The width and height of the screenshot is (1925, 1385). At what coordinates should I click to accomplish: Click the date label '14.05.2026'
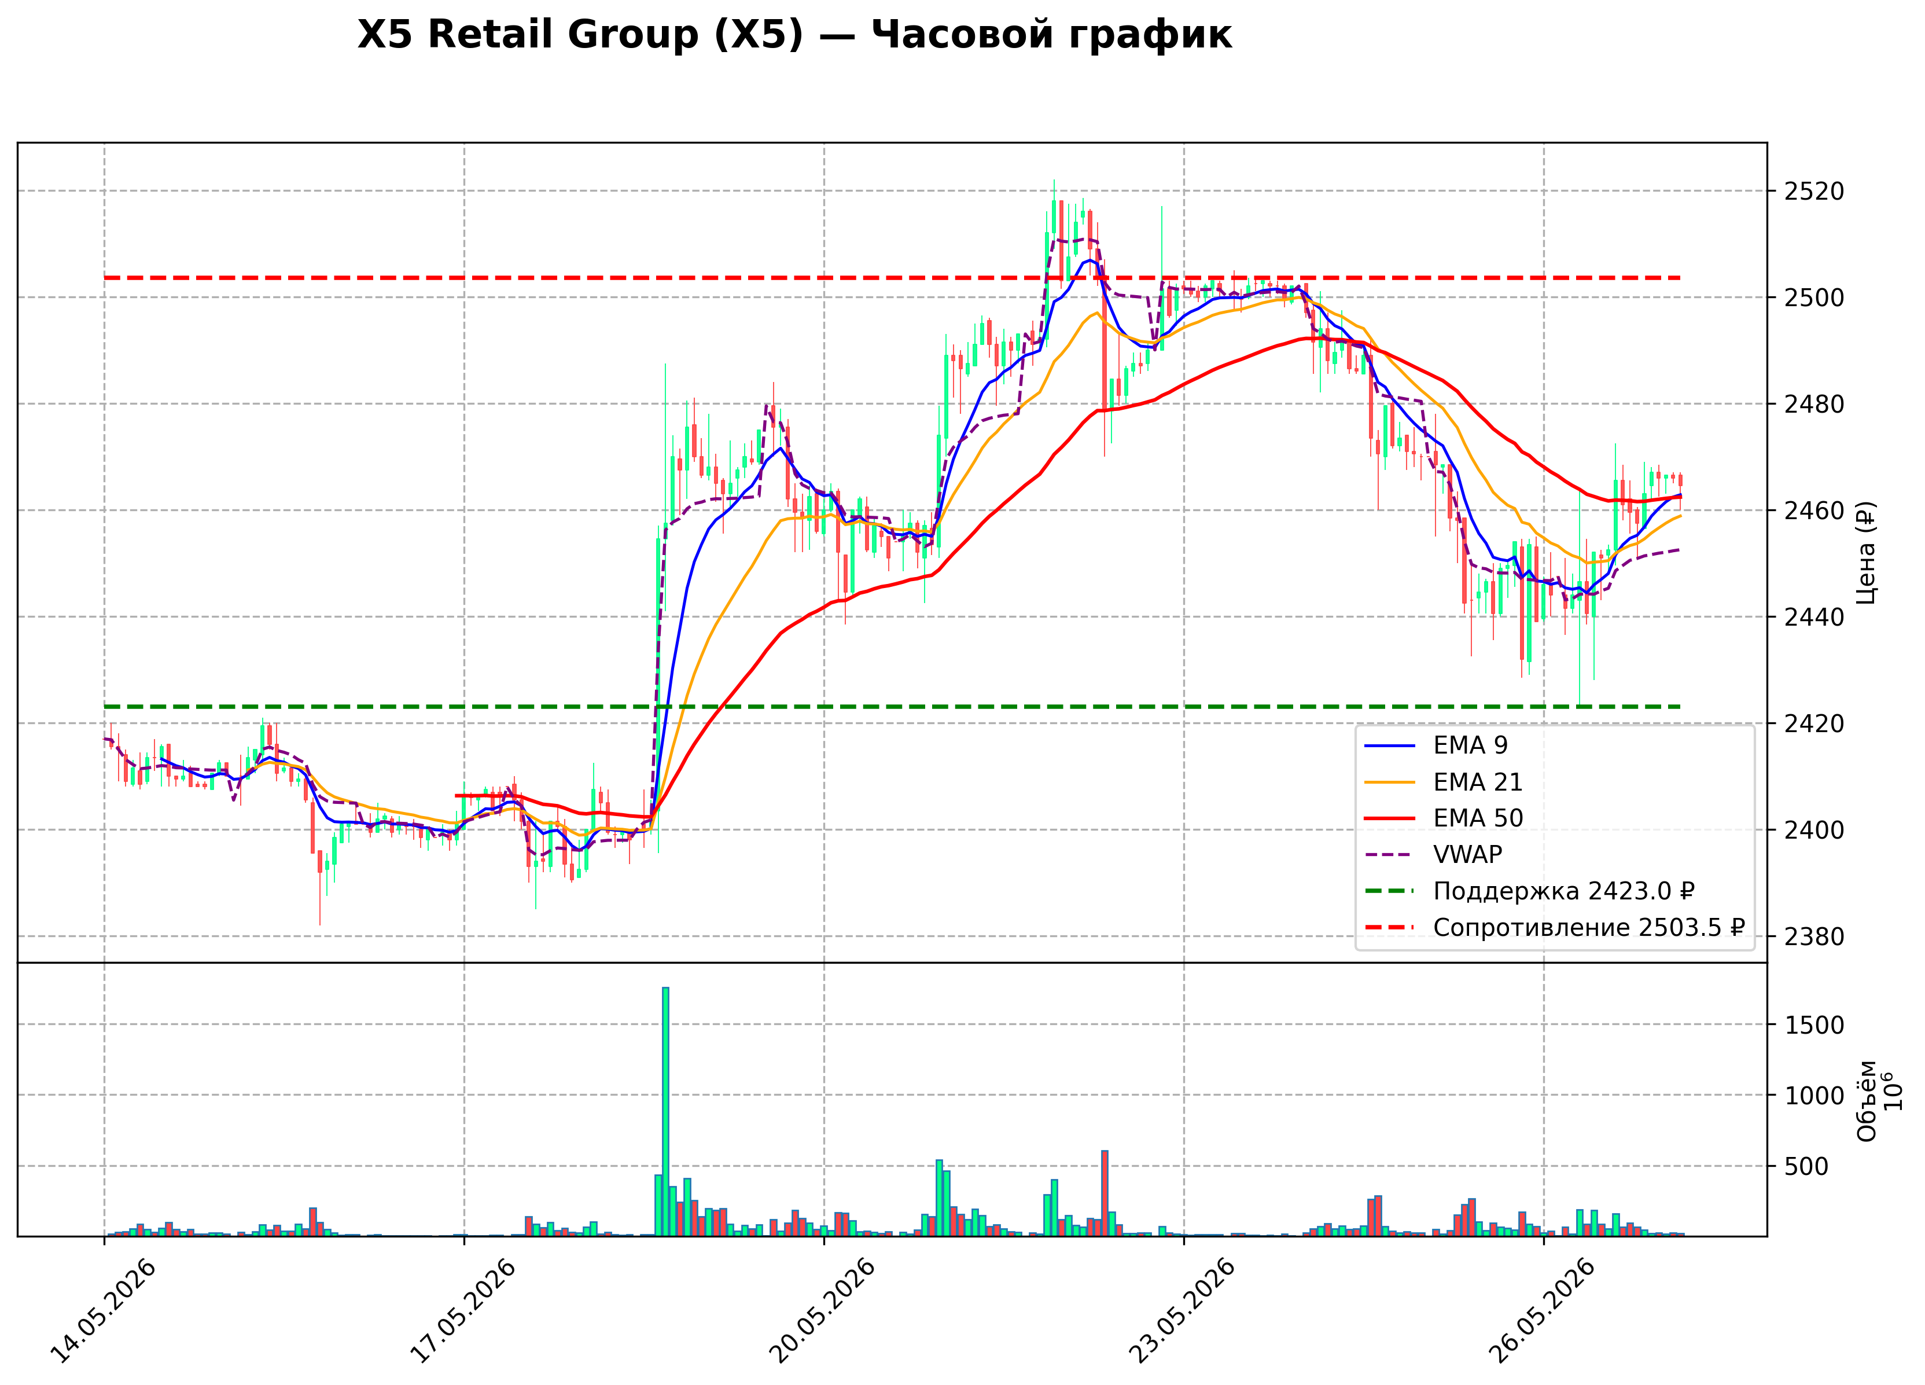(104, 1311)
